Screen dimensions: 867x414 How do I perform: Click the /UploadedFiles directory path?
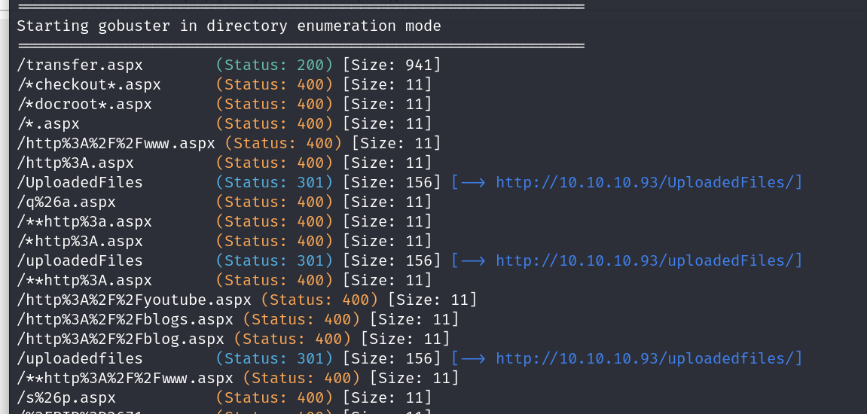click(79, 182)
